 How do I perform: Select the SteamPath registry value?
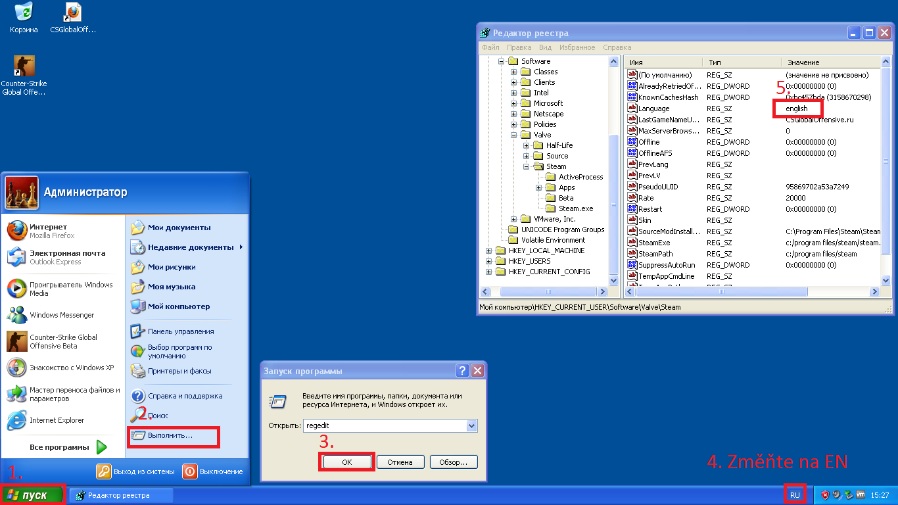tap(651, 254)
